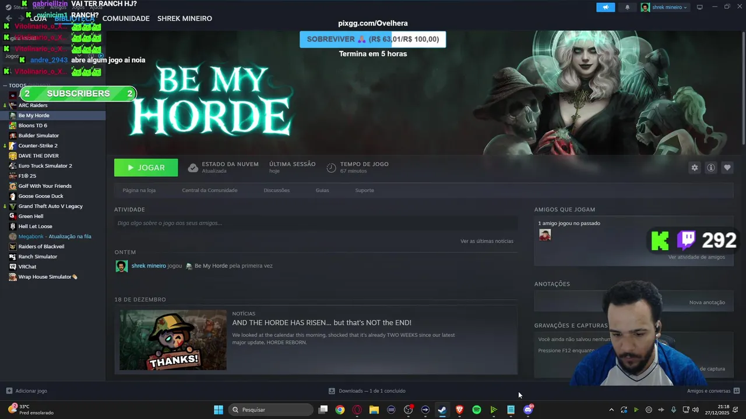Image resolution: width=746 pixels, height=419 pixels.
Task: Open shrek mineiro profile link in activity
Action: point(149,266)
